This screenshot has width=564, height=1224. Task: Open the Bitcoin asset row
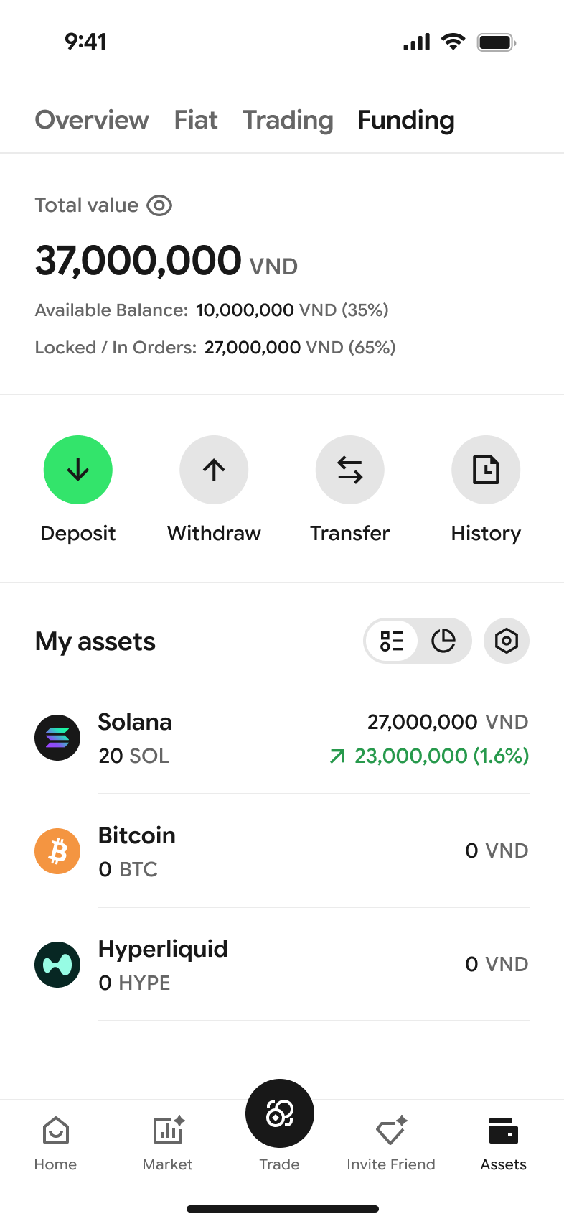pos(282,851)
